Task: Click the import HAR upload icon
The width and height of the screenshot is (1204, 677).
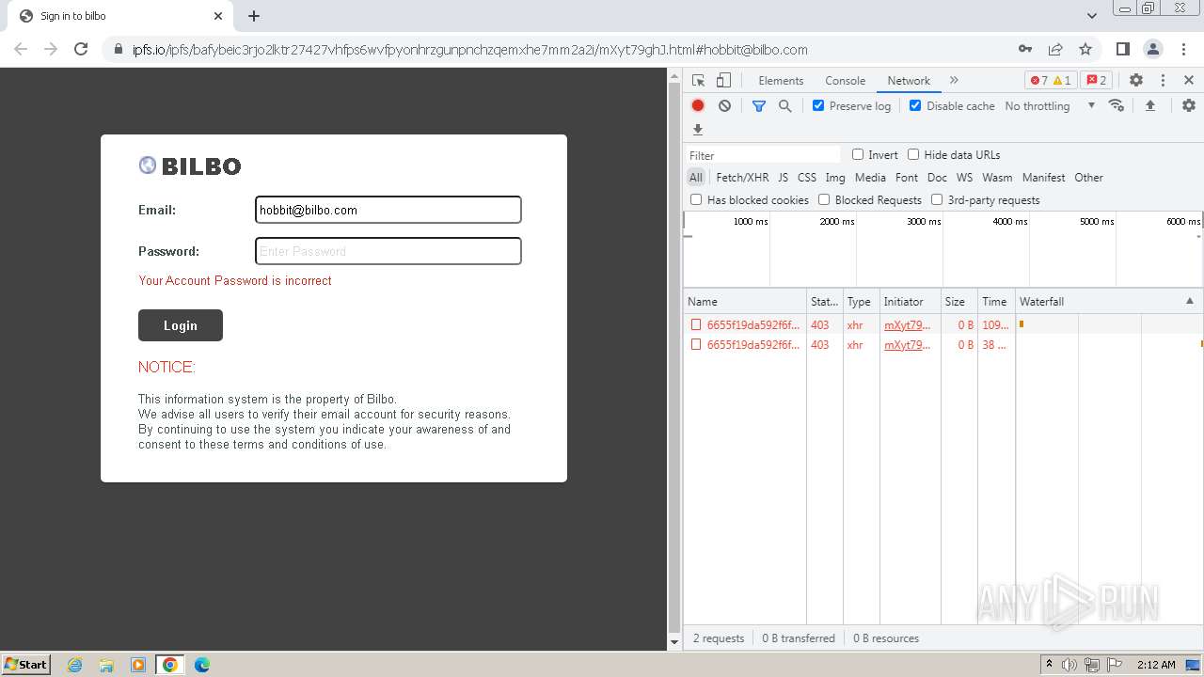Action: point(1149,105)
